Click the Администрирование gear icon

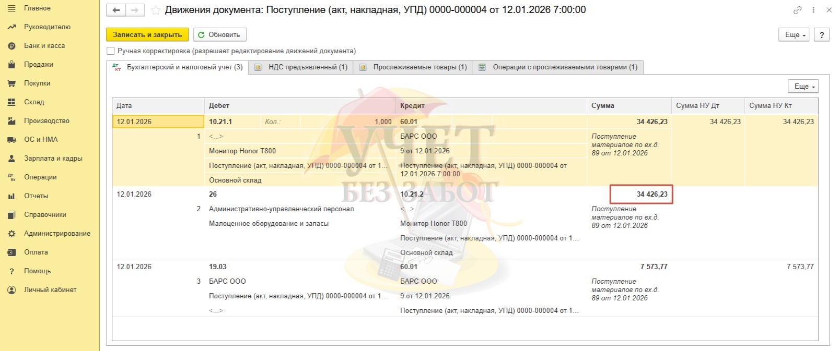click(11, 234)
